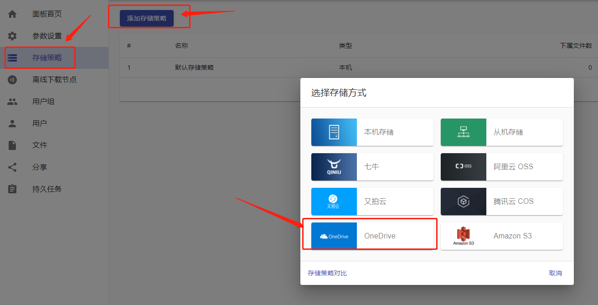Click the 类型 column header
Image resolution: width=598 pixels, height=305 pixels.
pyautogui.click(x=345, y=46)
